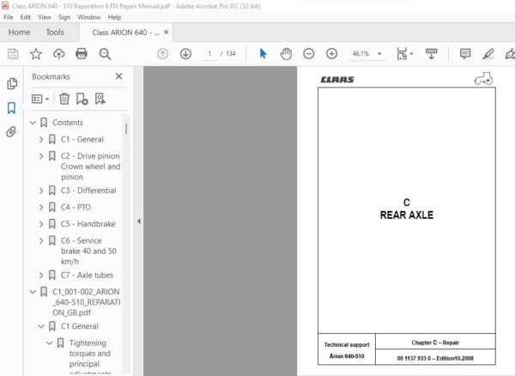Open the File menu
The width and height of the screenshot is (515, 376).
[9, 17]
